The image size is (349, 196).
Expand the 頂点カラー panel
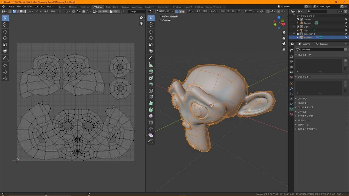click(303, 103)
